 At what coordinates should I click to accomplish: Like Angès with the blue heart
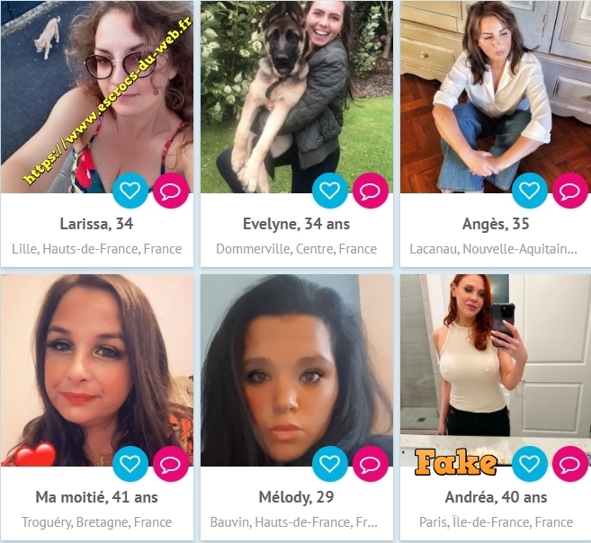coord(530,191)
